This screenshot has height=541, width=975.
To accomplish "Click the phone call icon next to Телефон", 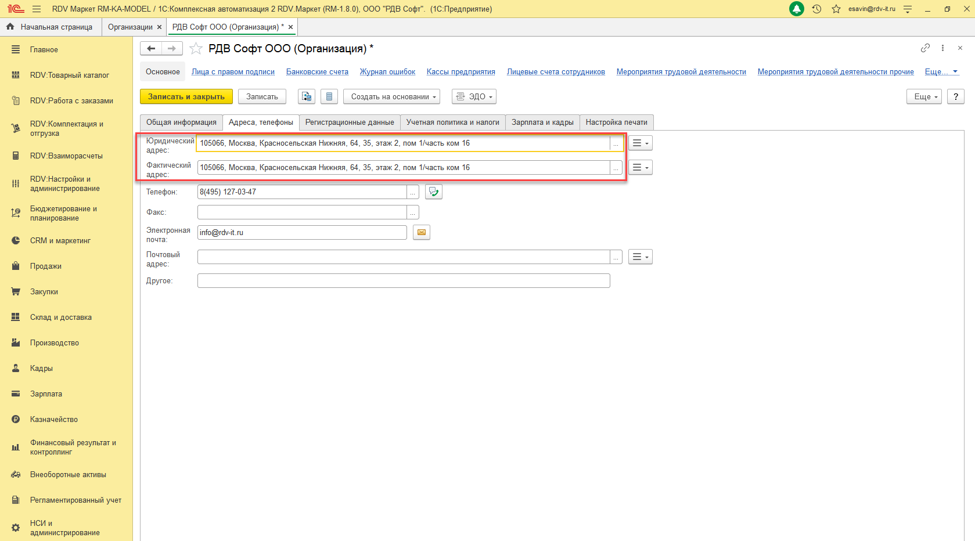I will pyautogui.click(x=434, y=192).
